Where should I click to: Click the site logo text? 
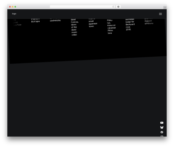pyautogui.click(x=14, y=14)
